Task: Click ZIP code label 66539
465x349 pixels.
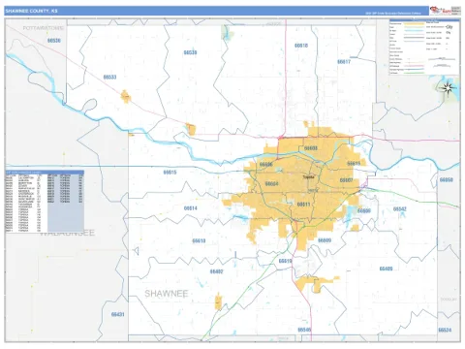Action: [x=190, y=52]
